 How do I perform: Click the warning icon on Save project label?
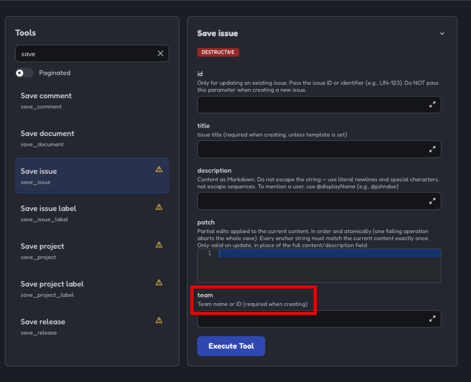[x=159, y=282]
